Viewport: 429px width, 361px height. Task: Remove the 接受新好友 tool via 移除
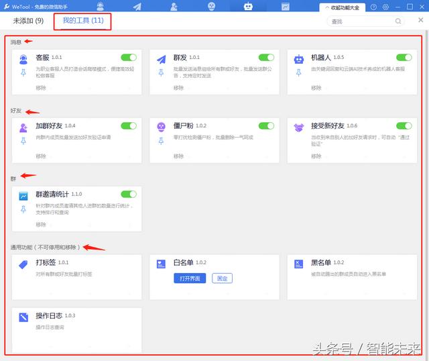316,156
